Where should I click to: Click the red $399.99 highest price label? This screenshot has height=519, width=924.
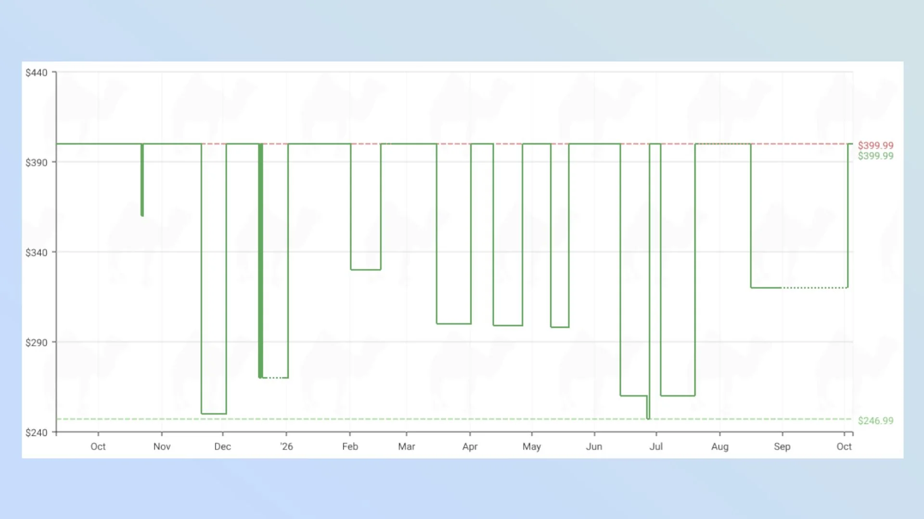point(875,145)
